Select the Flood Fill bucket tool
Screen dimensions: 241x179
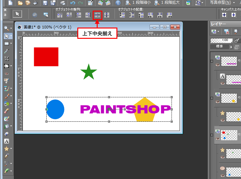7,126
